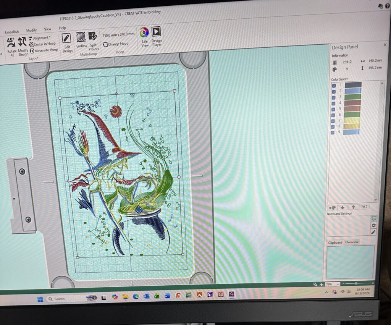Click the edit notes pencil icon

373,232
